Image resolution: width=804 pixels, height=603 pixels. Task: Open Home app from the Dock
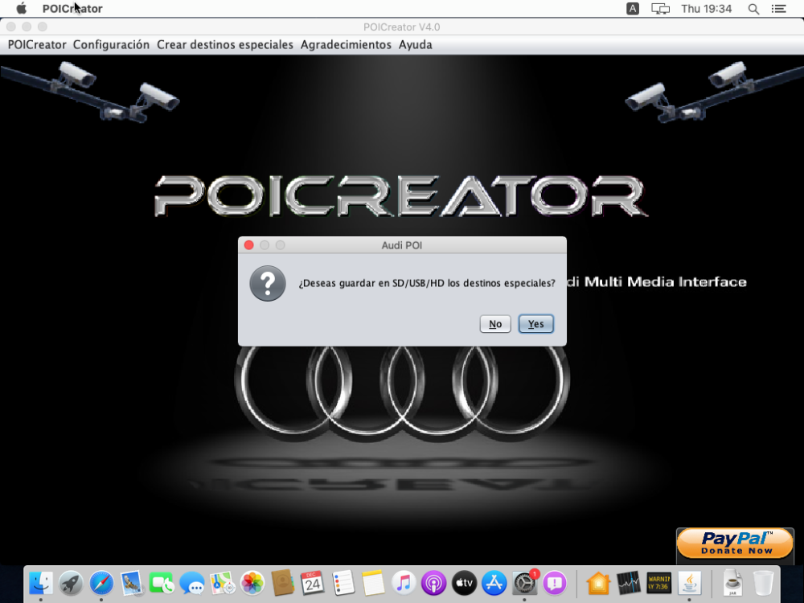(x=598, y=583)
